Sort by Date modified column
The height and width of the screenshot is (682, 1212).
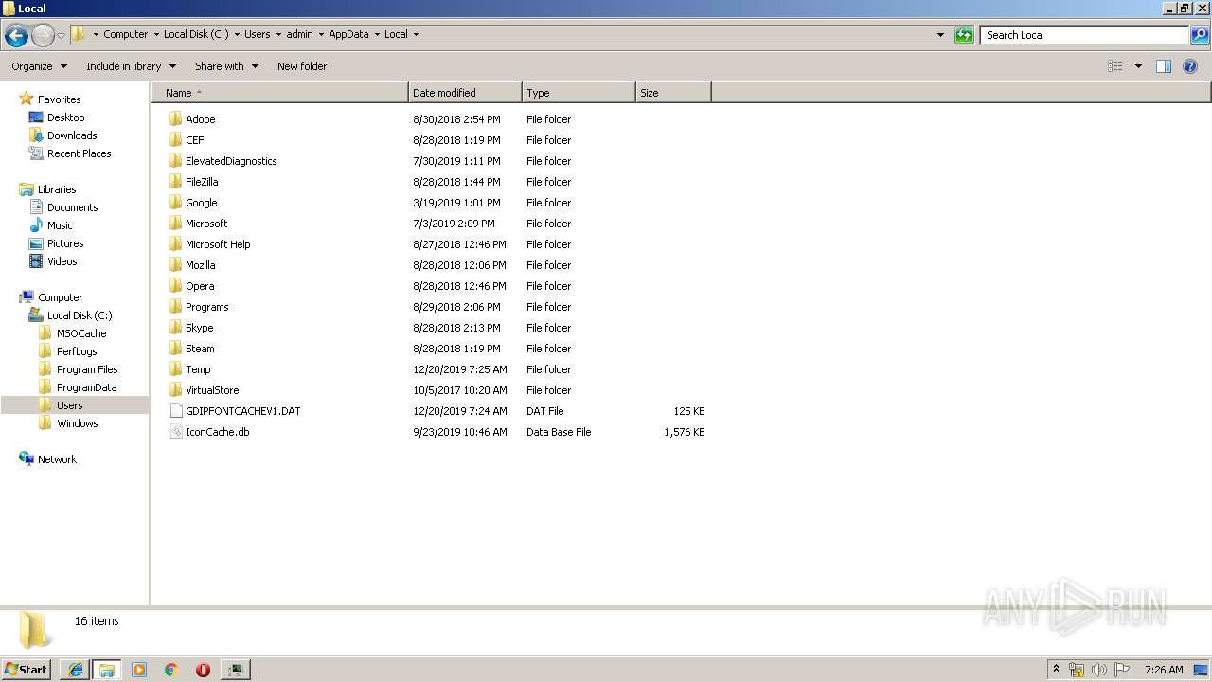point(465,93)
